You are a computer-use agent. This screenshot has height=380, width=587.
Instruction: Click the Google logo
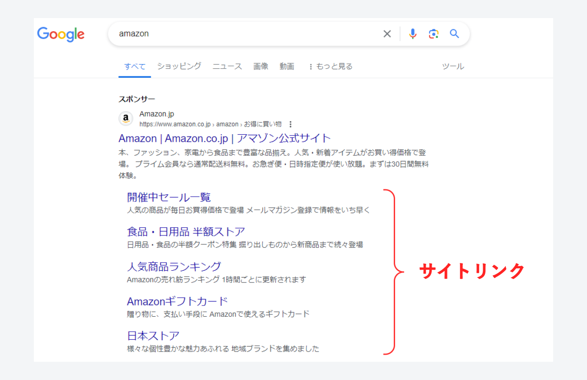[x=61, y=34]
